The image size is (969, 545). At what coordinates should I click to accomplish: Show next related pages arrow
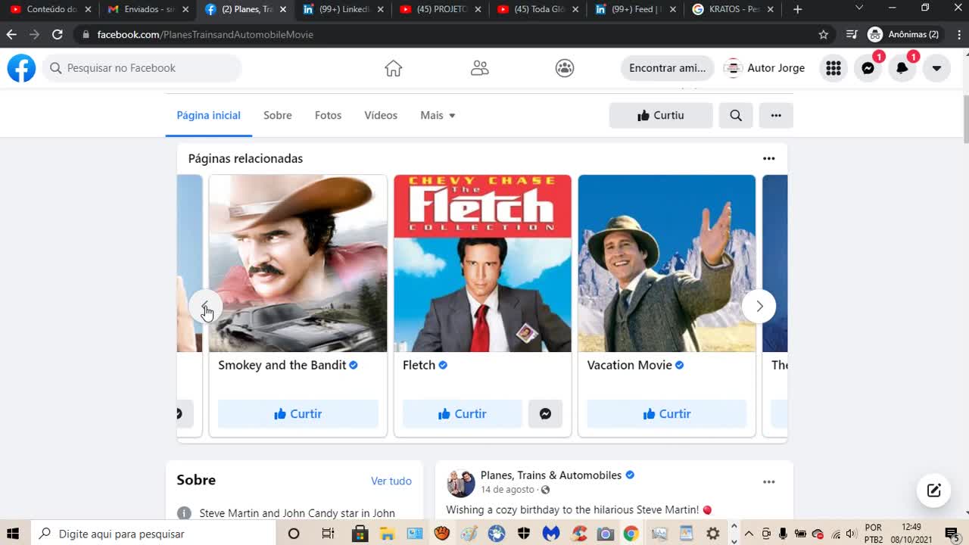759,307
